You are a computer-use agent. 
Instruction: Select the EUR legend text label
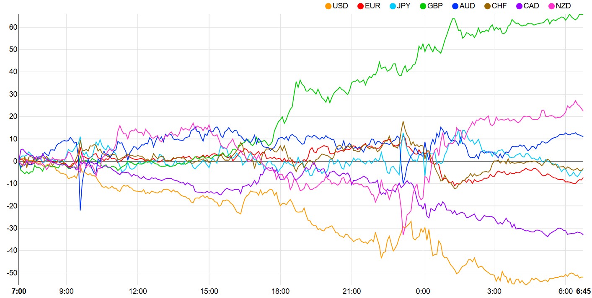[372, 6]
